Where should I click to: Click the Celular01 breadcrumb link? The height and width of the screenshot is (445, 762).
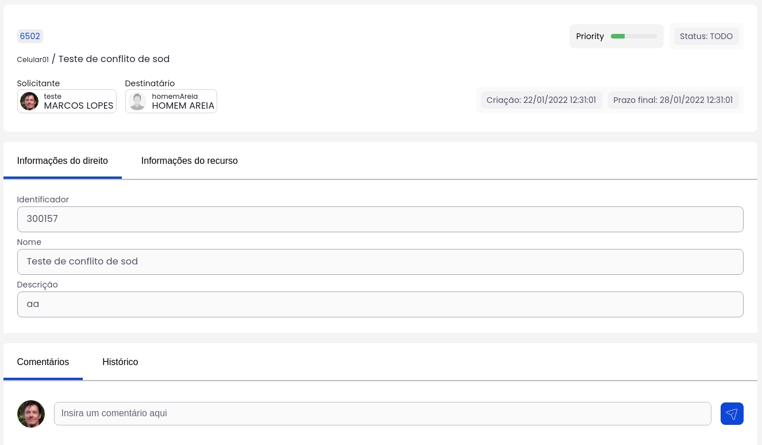[33, 60]
